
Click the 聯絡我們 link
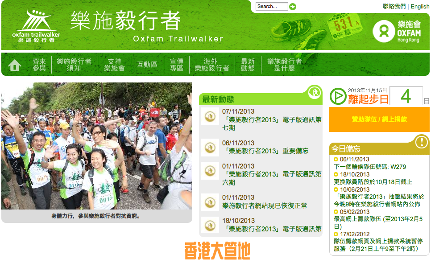(x=394, y=6)
